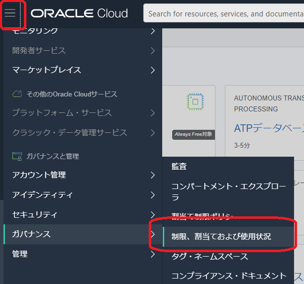This screenshot has width=304, height=284.
Task: Expand the セキュリティ submenu chevron
Action: pyautogui.click(x=153, y=215)
